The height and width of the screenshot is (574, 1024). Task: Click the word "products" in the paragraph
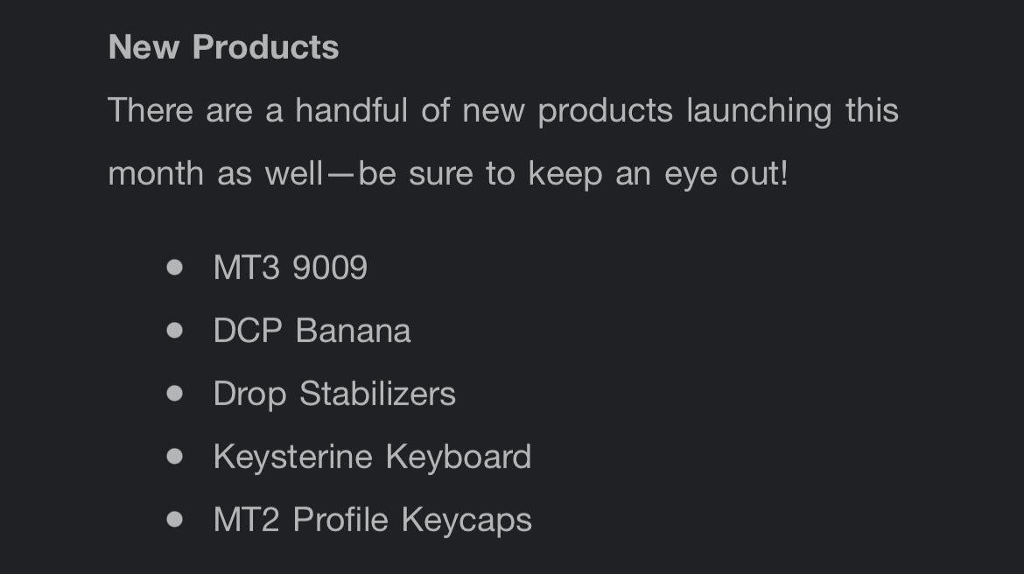click(606, 111)
